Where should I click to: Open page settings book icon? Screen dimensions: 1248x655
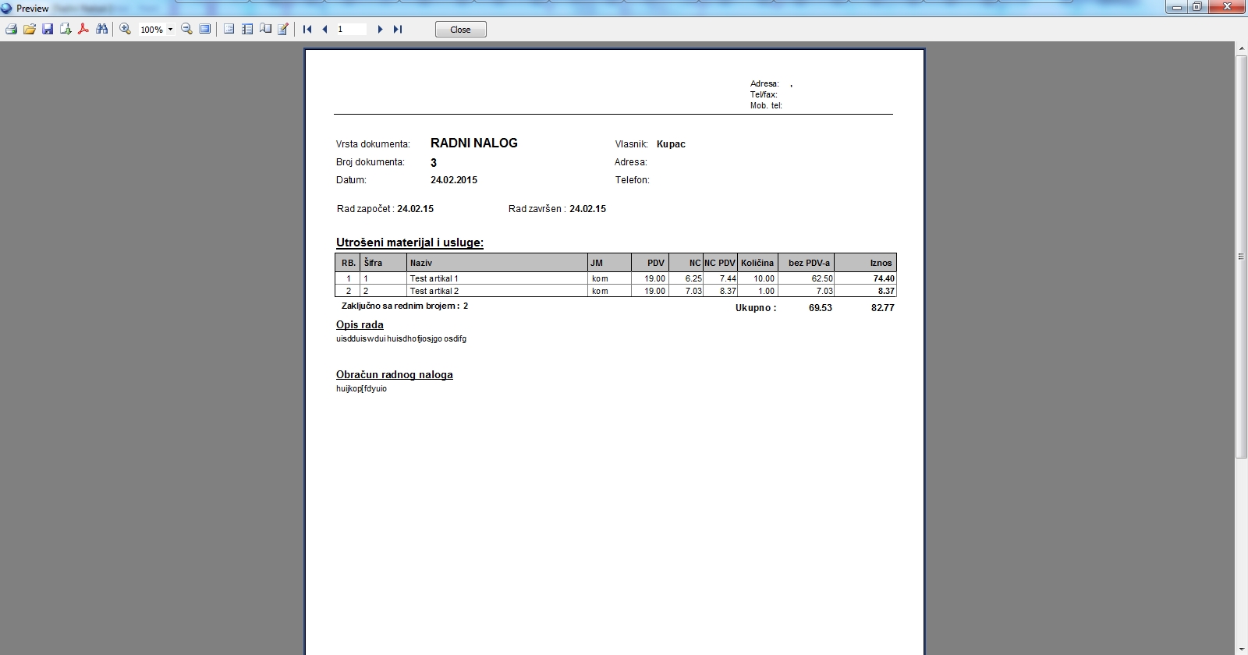click(x=265, y=29)
